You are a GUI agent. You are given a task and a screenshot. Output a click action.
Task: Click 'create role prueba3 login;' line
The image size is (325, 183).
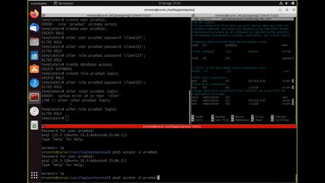click(80, 73)
